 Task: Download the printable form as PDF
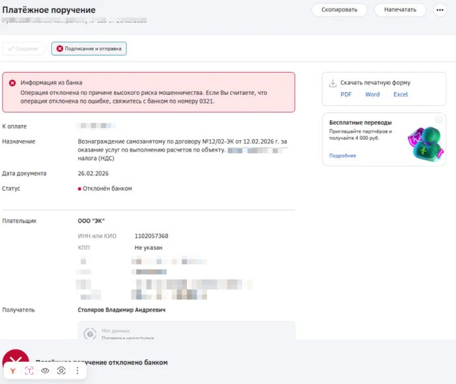(346, 94)
